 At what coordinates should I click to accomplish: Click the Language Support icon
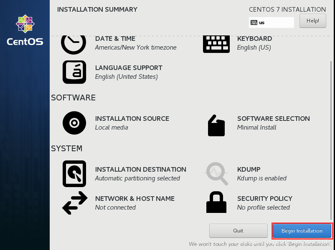tap(74, 72)
